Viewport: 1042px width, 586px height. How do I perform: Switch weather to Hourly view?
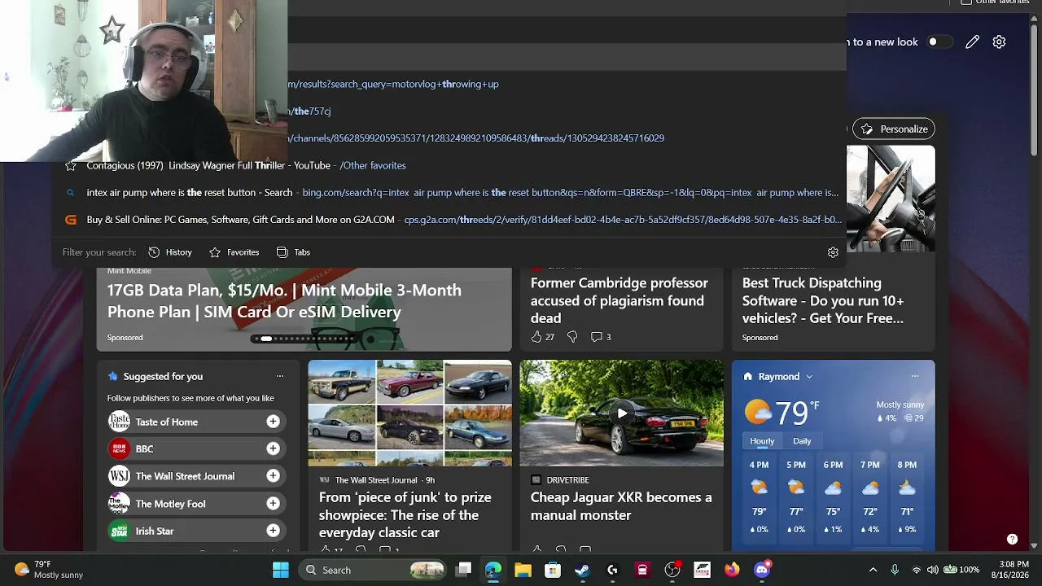click(x=762, y=441)
